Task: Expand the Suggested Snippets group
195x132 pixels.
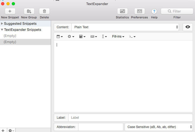Action: [2, 23]
